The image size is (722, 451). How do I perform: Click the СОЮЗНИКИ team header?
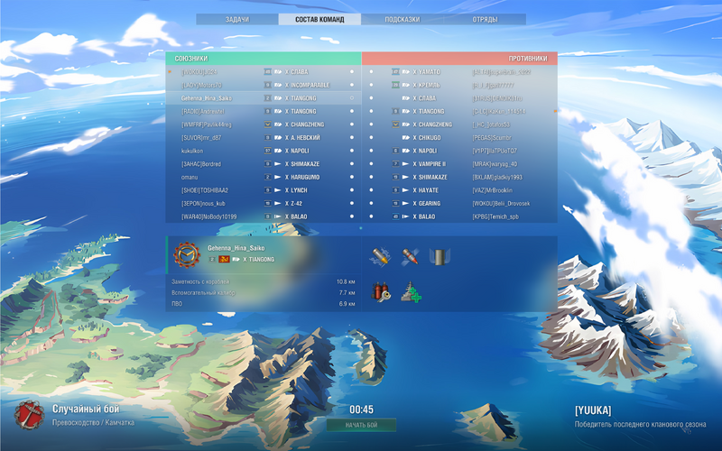pyautogui.click(x=264, y=59)
